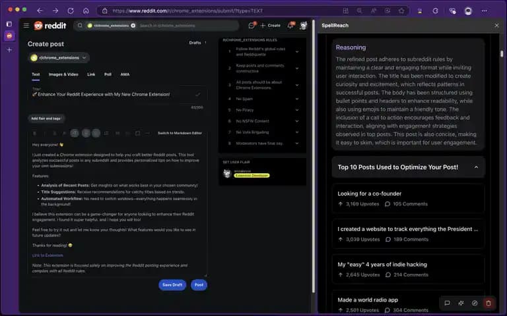
Task: Toggle bold formatting in the post editor
Action: coord(34,133)
